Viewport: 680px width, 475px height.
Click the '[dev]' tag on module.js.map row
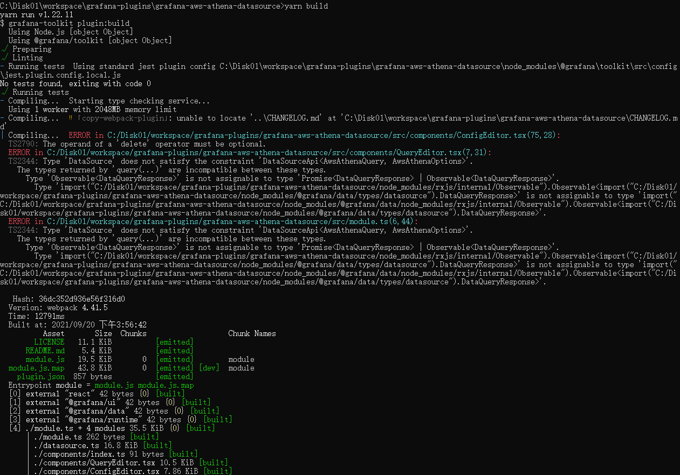click(x=209, y=368)
